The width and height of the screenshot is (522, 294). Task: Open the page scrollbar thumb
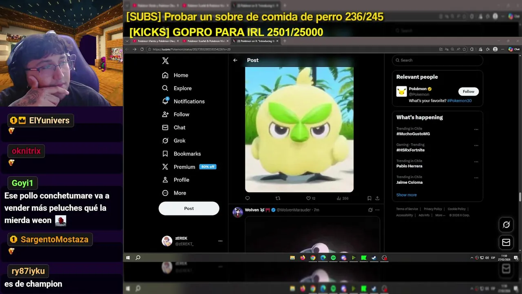coord(520,197)
